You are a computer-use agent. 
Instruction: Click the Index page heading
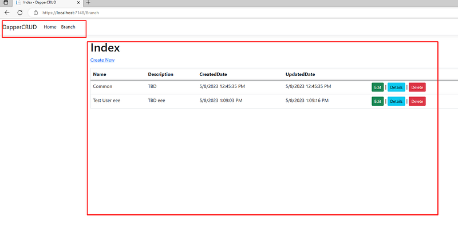[x=105, y=47]
